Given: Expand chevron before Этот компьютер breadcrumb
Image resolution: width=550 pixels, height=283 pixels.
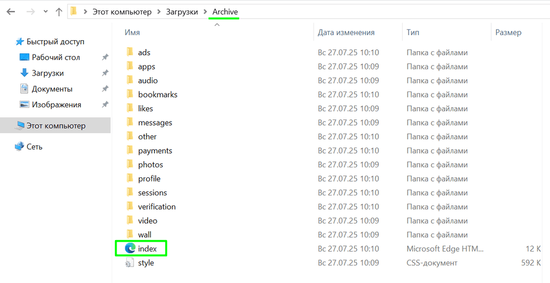Looking at the screenshot, I should point(85,12).
